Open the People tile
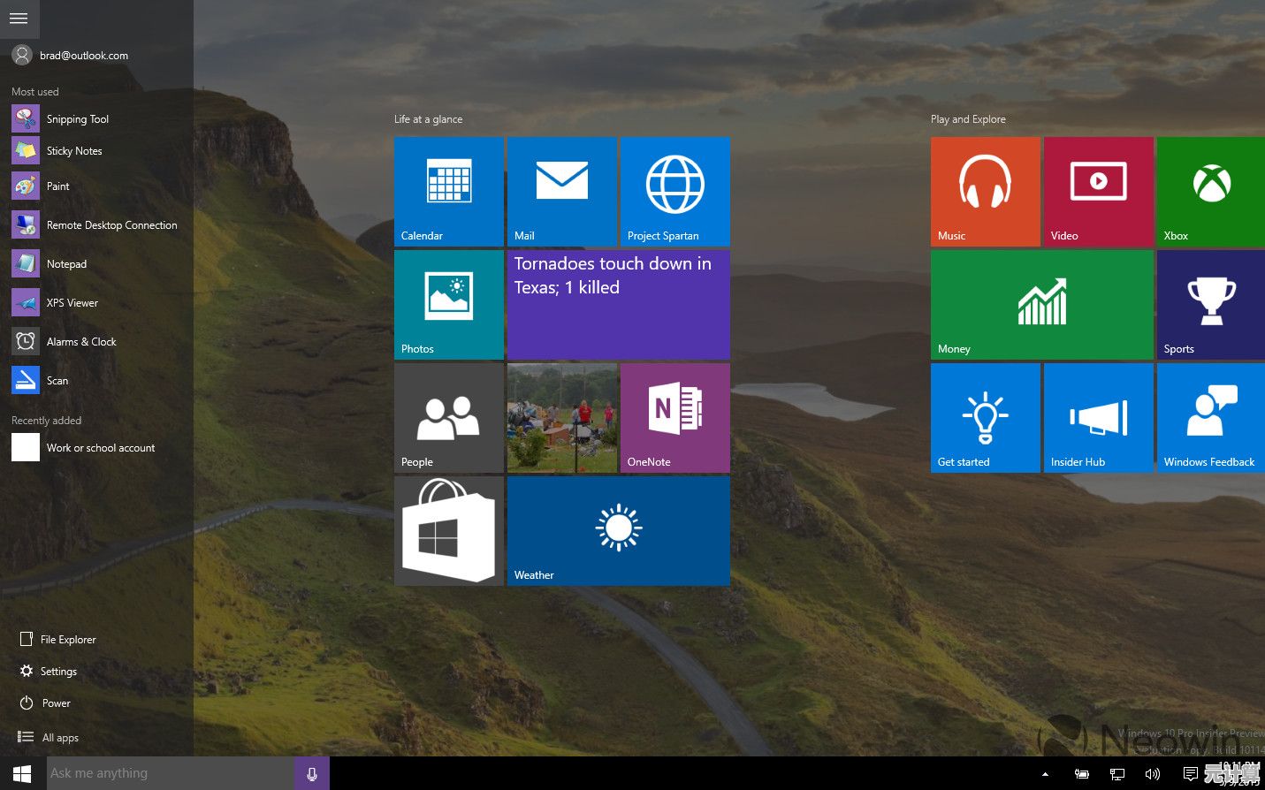 449,417
